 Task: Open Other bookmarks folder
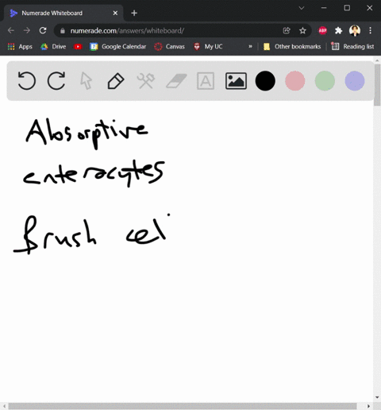click(x=292, y=47)
